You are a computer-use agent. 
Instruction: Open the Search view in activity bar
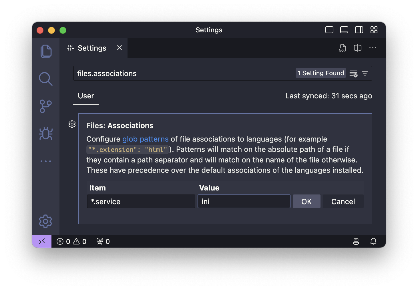46,79
